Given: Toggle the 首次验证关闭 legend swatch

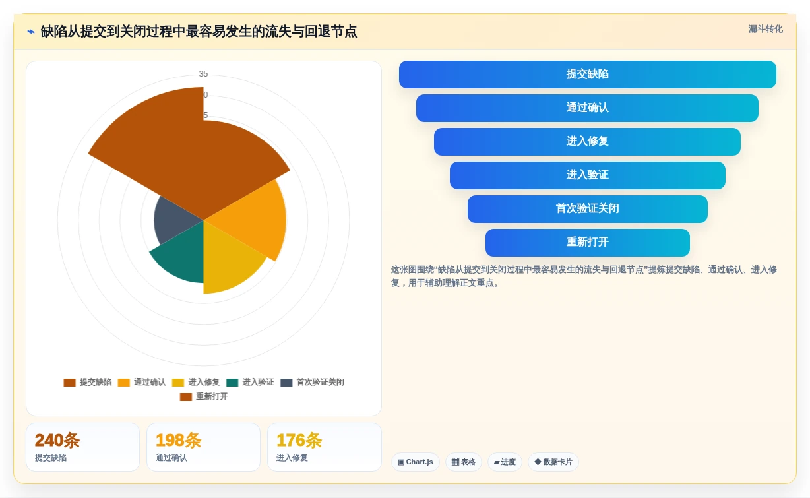Looking at the screenshot, I should (x=286, y=383).
